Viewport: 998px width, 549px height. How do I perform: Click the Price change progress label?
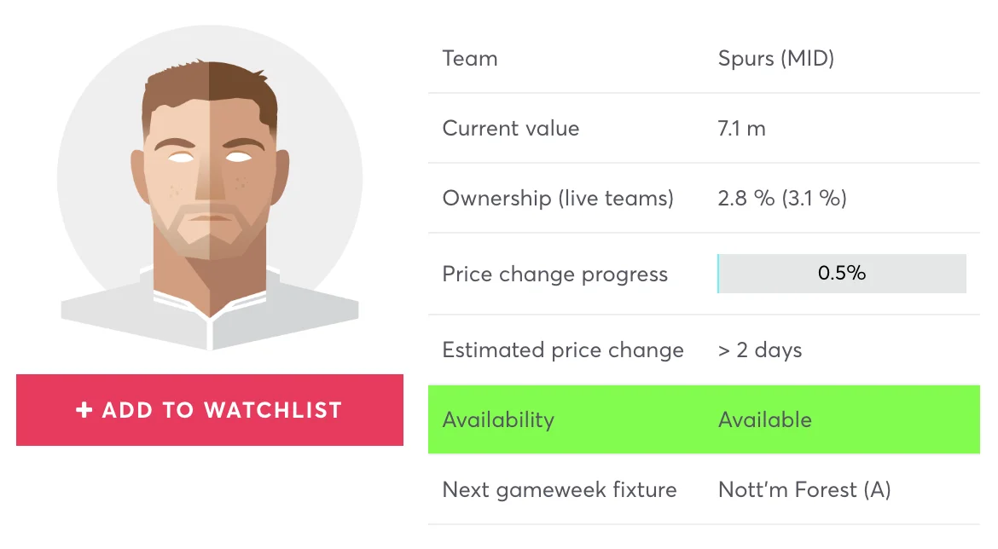tap(555, 274)
